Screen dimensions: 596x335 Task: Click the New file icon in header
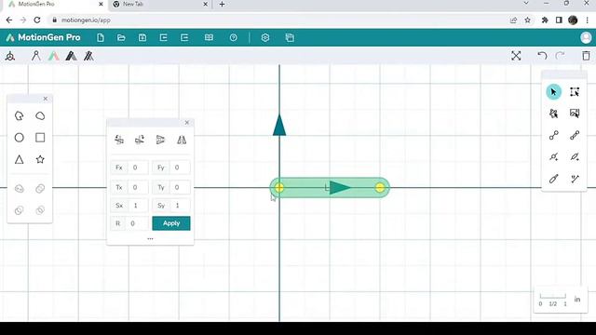click(101, 37)
